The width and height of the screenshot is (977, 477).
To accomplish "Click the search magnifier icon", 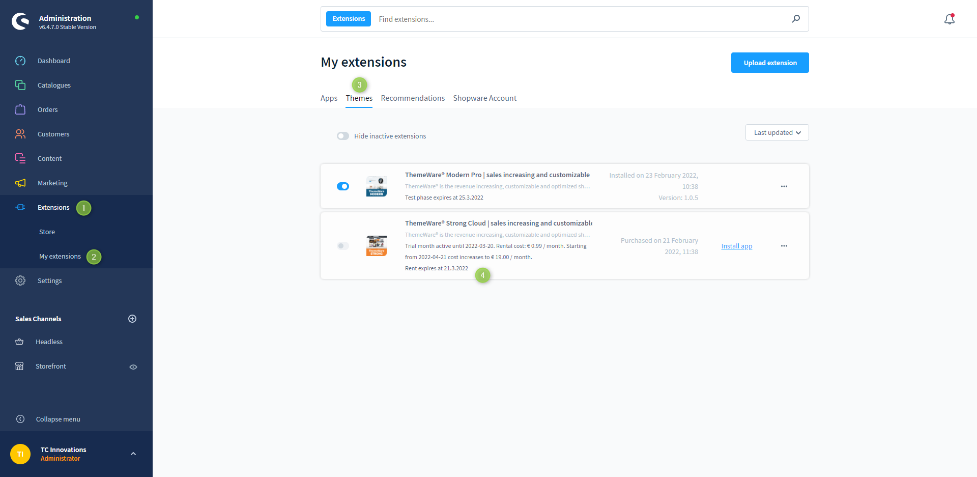I will (x=796, y=19).
